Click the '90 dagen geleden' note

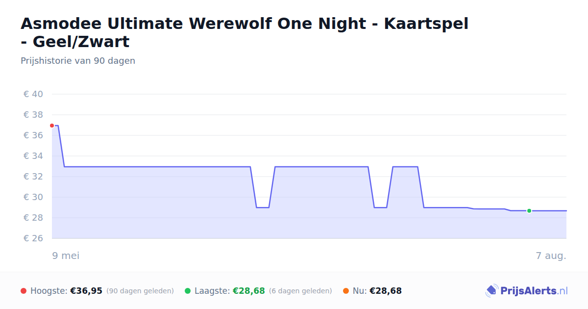pos(140,291)
